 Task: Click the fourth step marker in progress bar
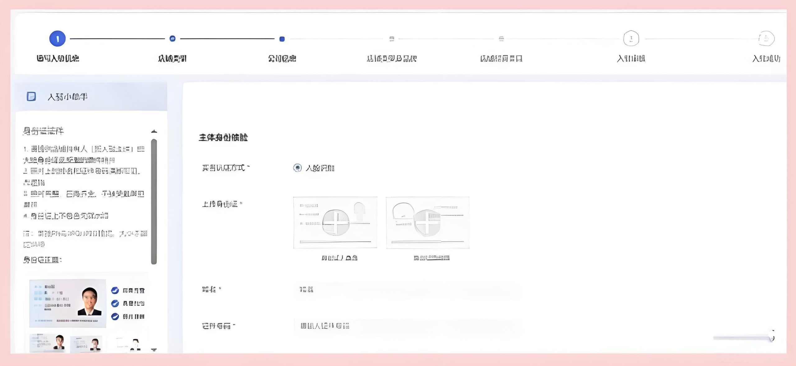point(392,39)
